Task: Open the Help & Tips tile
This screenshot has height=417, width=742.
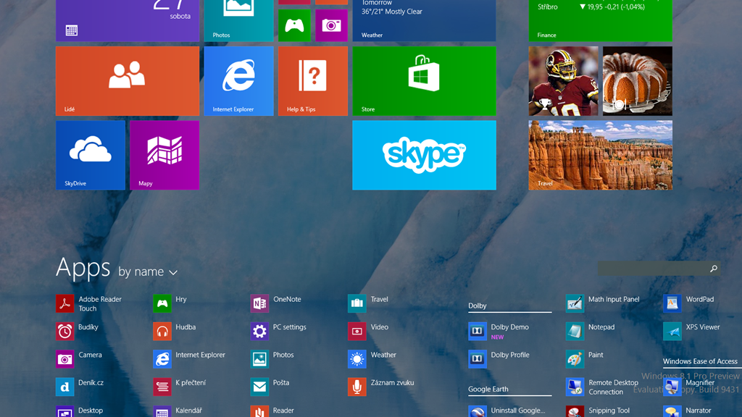Action: tap(312, 80)
